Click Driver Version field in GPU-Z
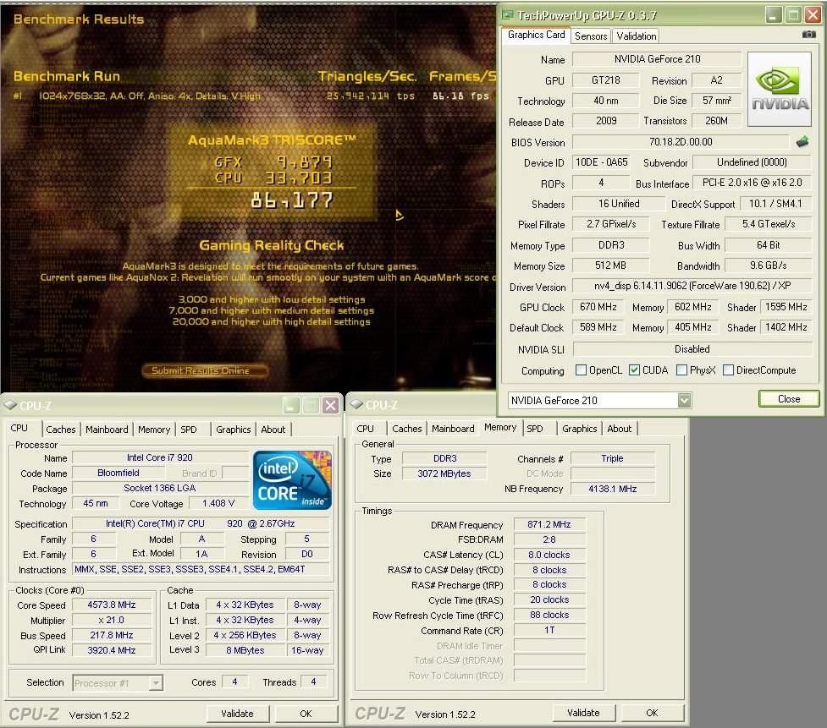Screen dimensions: 827x728 [x=692, y=286]
